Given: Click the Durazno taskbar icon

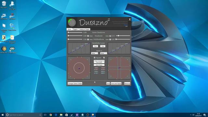Looking at the screenshot, I should (x=93, y=115).
